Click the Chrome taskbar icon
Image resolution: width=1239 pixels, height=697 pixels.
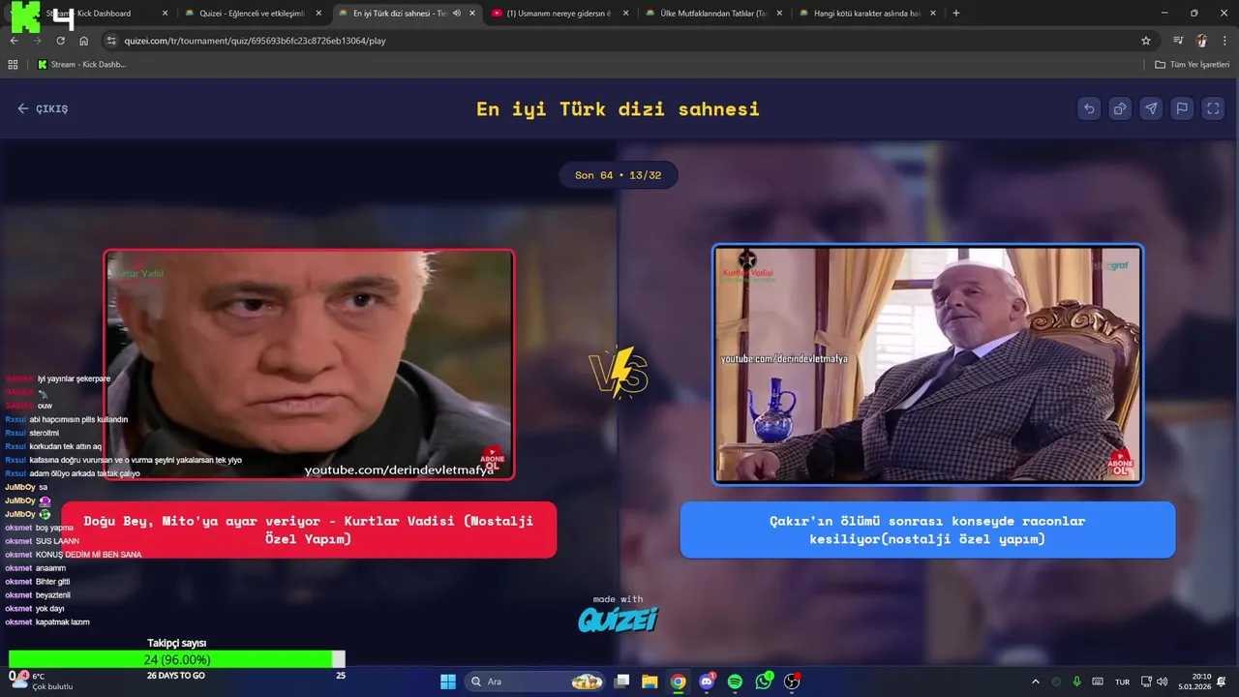click(x=679, y=682)
